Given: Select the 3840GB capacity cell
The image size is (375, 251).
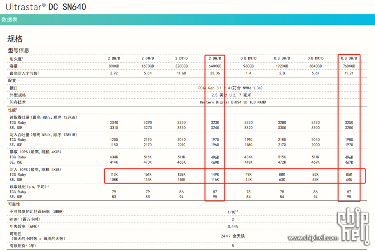Looking at the screenshot, I should [x=315, y=66].
